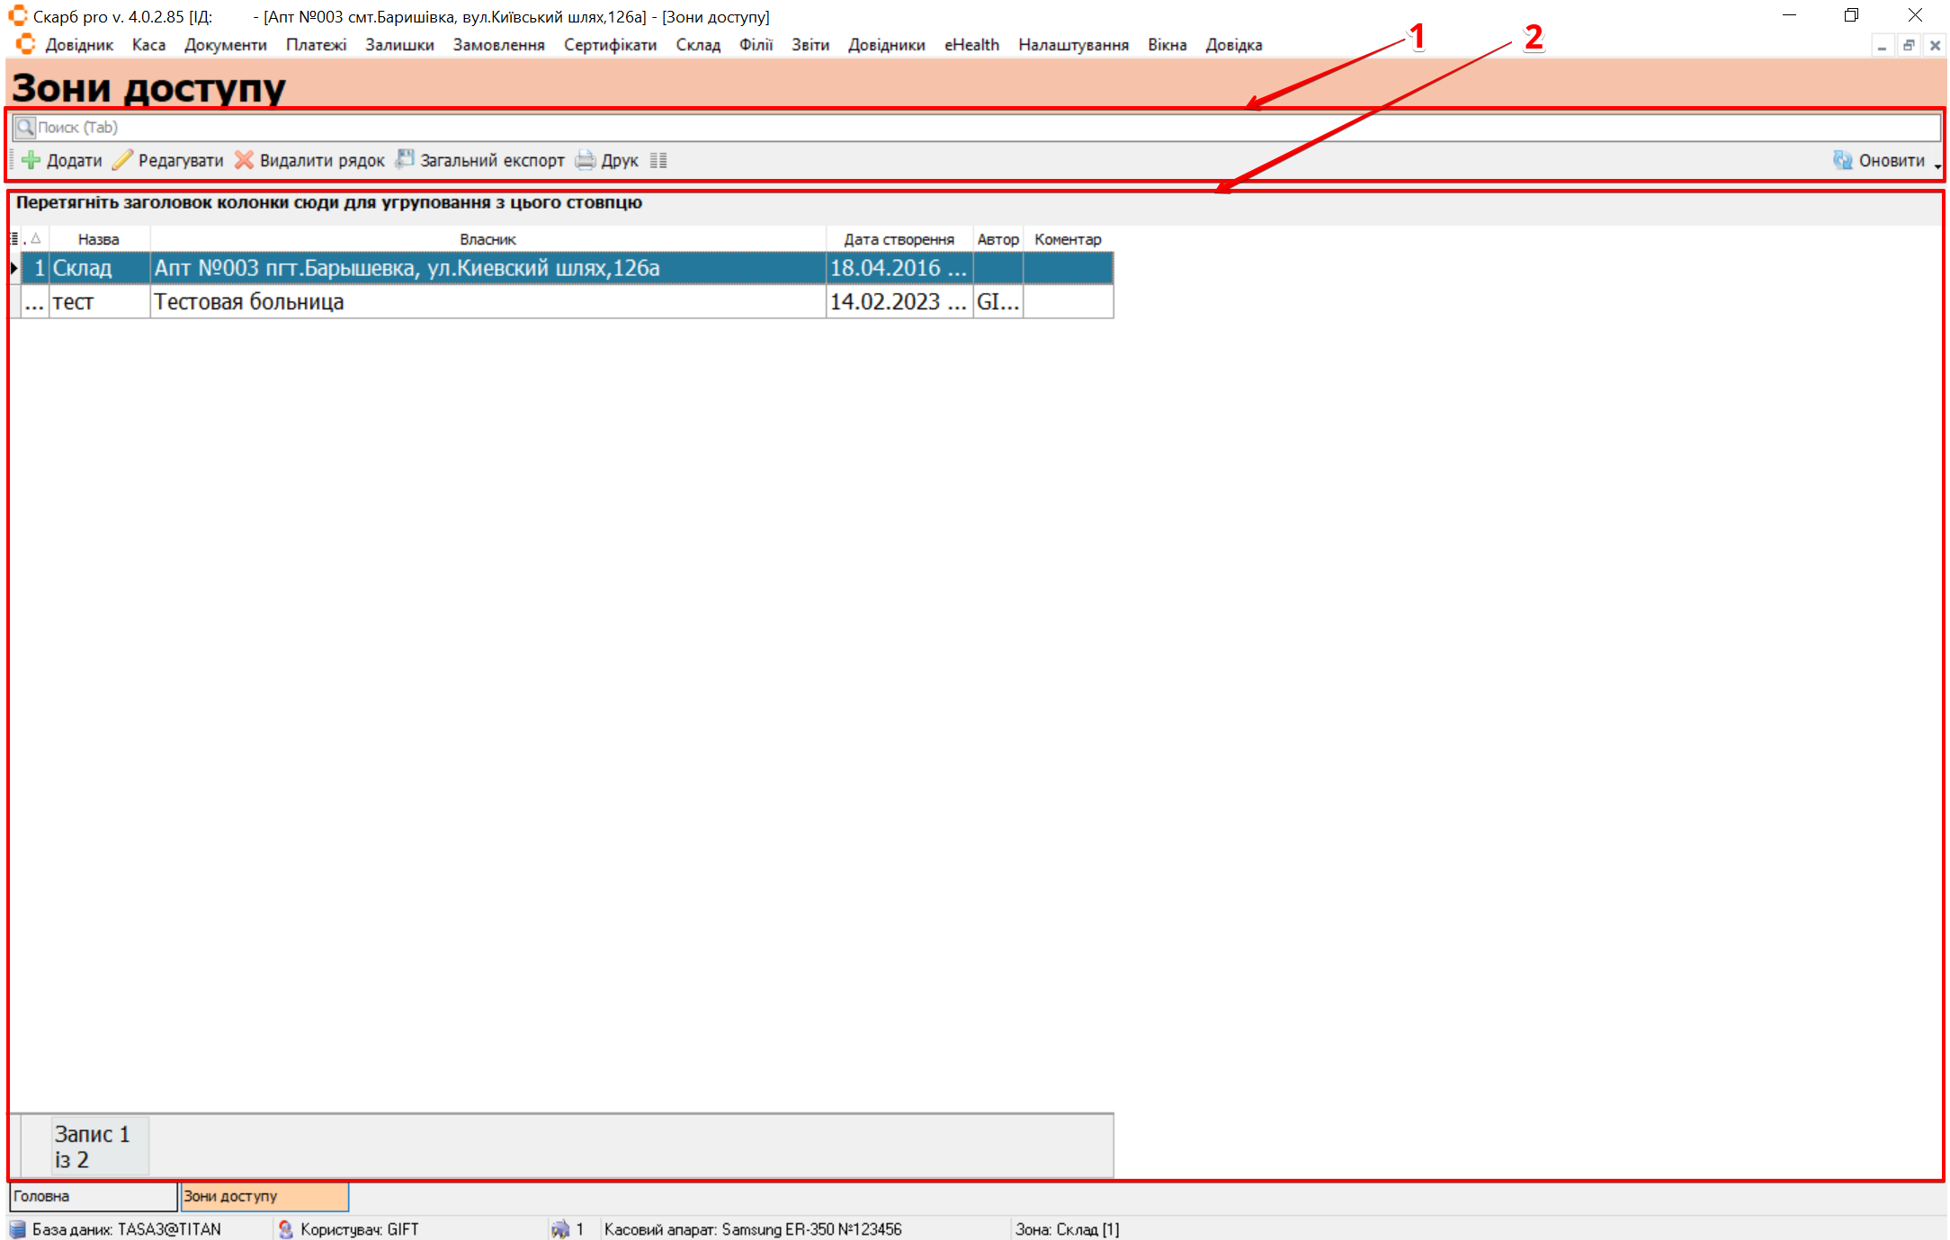Click the green plus Додати icon
This screenshot has height=1240, width=1950.
pyautogui.click(x=31, y=161)
